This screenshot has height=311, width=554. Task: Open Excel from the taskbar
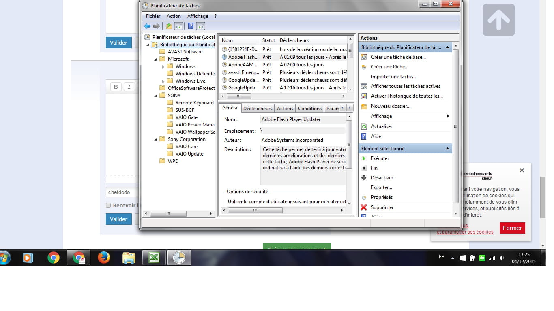pos(154,258)
